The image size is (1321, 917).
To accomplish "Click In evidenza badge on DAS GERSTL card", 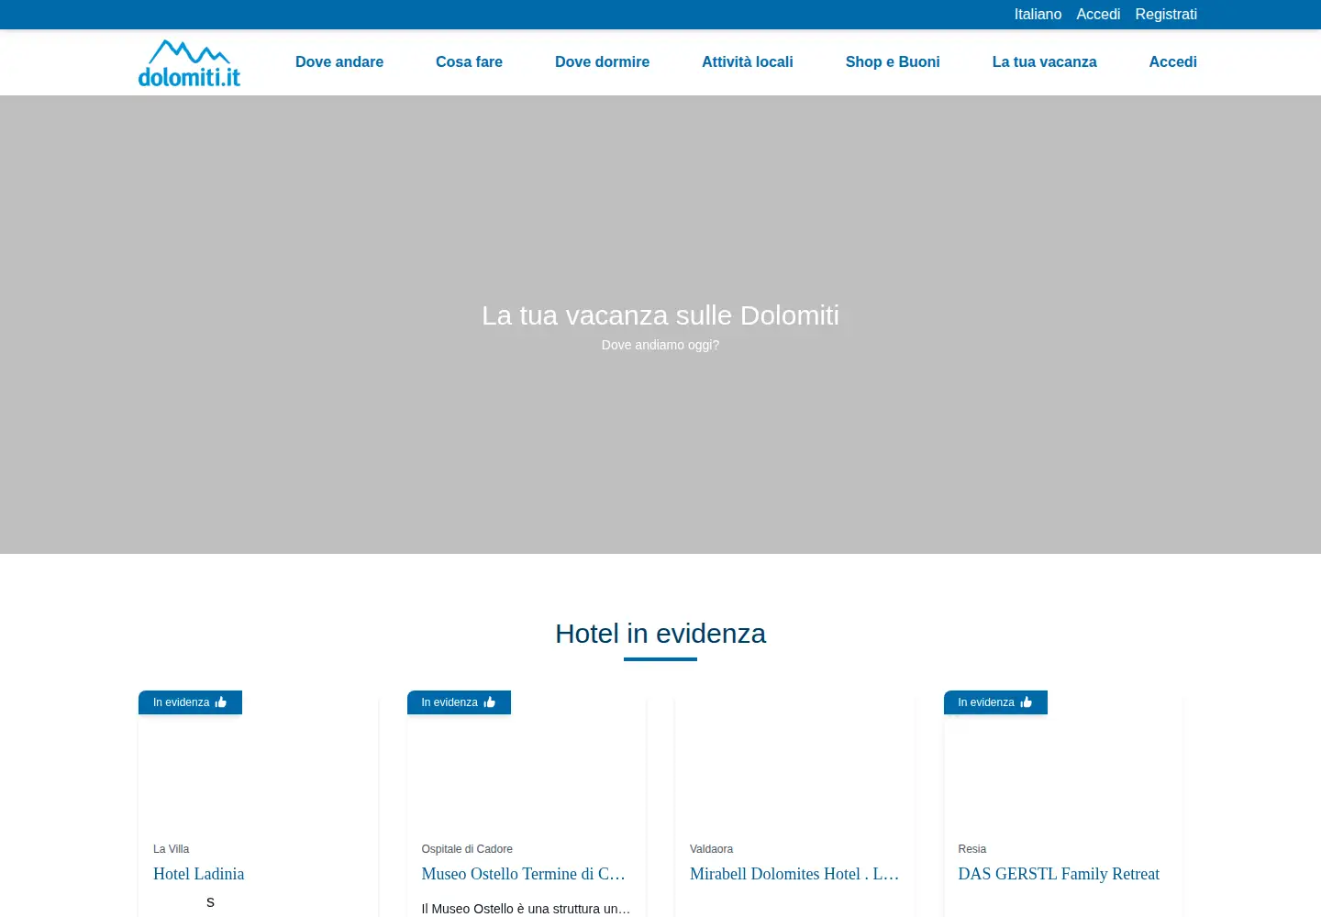I will 995,702.
